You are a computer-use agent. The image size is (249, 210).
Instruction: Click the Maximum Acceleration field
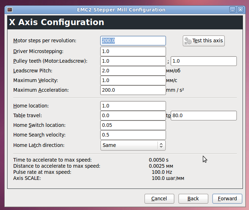pos(133,90)
